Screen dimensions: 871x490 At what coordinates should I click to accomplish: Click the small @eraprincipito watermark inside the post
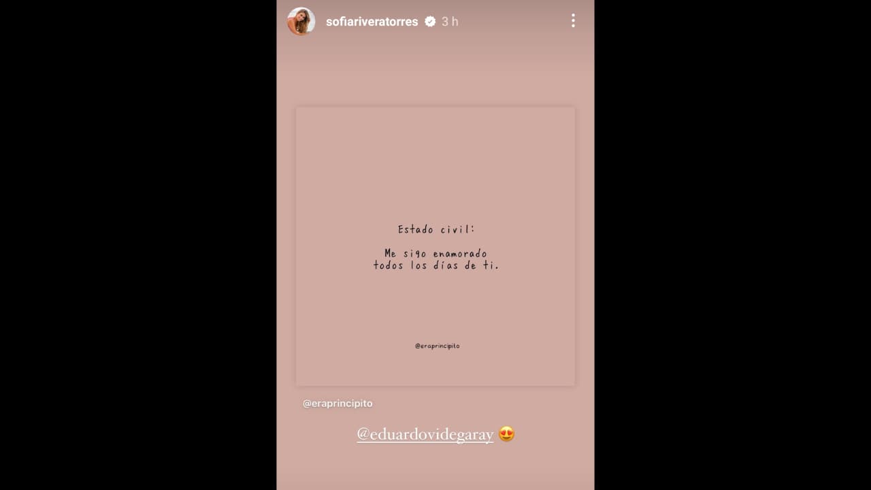click(437, 346)
